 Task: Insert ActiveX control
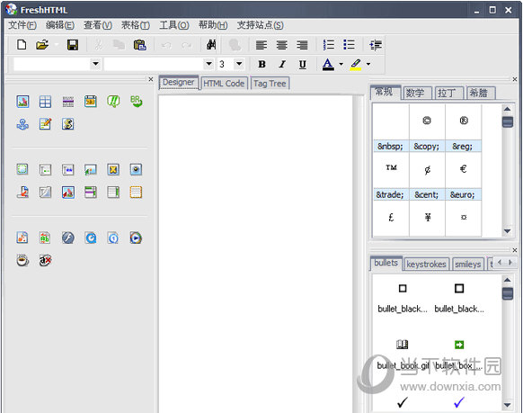tap(45, 260)
